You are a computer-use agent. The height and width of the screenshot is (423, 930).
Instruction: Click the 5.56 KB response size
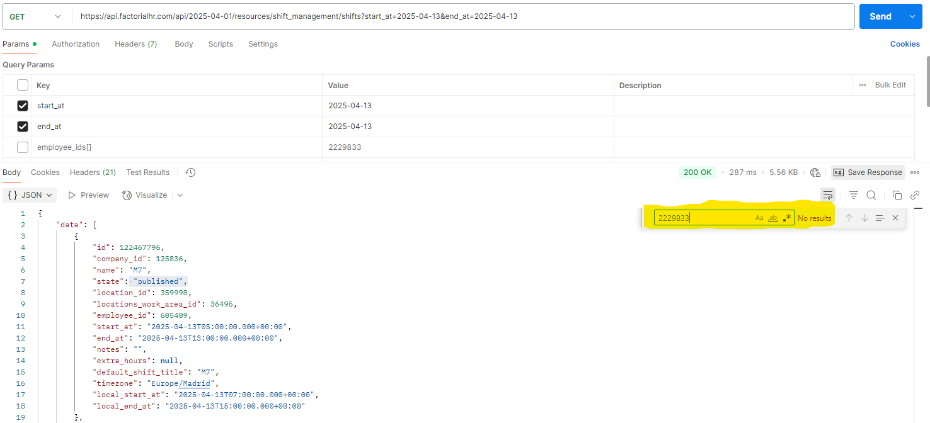point(784,172)
